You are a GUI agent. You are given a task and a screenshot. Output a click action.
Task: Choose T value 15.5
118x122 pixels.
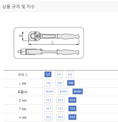(72, 109)
